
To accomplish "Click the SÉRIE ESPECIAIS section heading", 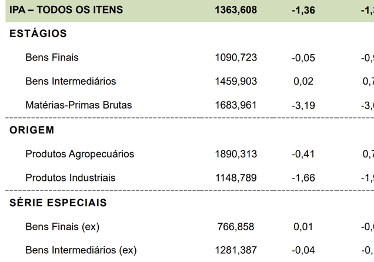I will pyautogui.click(x=58, y=203).
